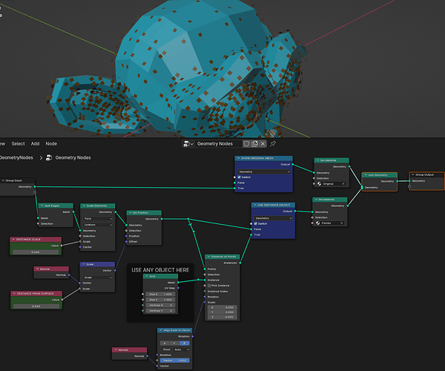
Task: Collapse the Split Edges node
Action: pos(42,206)
